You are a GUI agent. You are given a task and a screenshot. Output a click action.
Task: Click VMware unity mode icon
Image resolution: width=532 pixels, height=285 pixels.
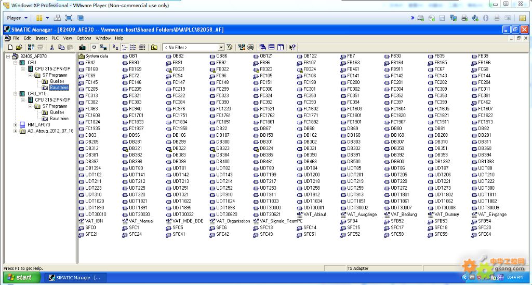click(x=81, y=18)
